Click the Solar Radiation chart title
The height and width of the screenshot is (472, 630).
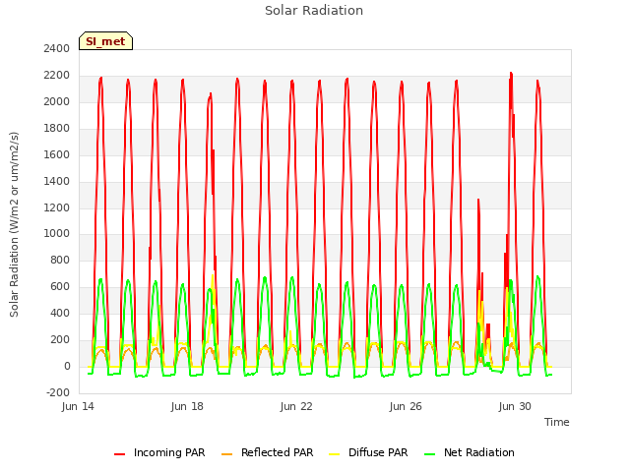[x=314, y=11]
